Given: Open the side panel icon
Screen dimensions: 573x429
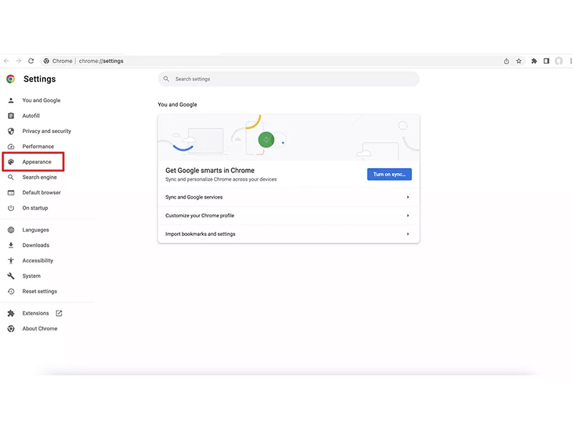Looking at the screenshot, I should coord(546,61).
